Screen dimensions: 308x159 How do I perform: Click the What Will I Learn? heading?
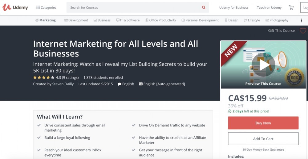[60, 117]
